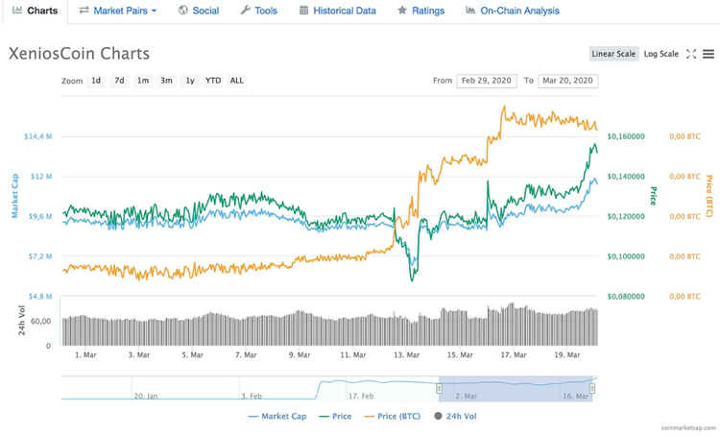Image resolution: width=720 pixels, height=436 pixels.
Task: Click the Social globe icon
Action: (x=182, y=11)
